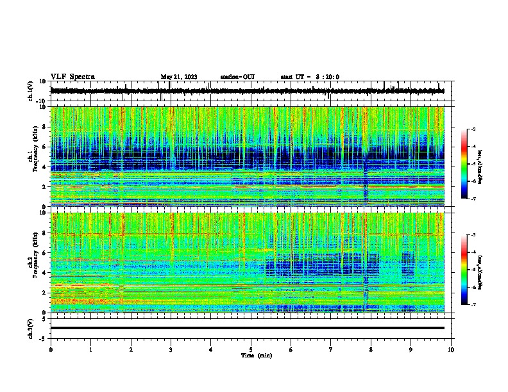Screen dimensions: 508x392
Task: Click time axis tick label "3"
Action: (x=171, y=350)
